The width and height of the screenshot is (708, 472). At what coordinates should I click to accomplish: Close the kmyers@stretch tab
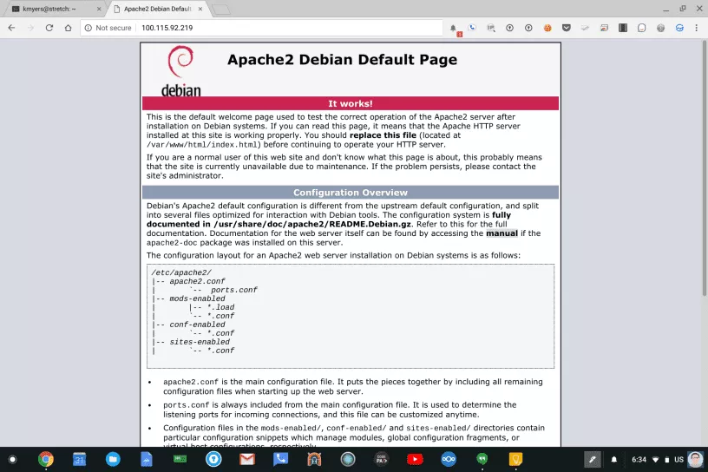[x=96, y=9]
